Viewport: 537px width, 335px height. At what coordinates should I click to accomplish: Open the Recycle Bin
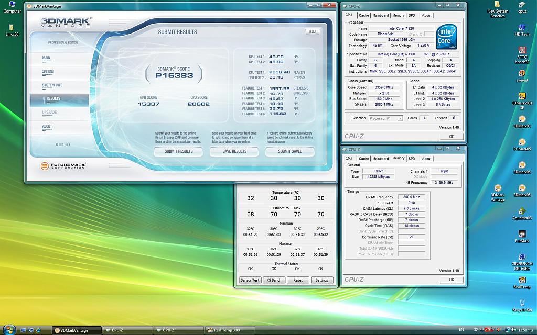pos(522,305)
